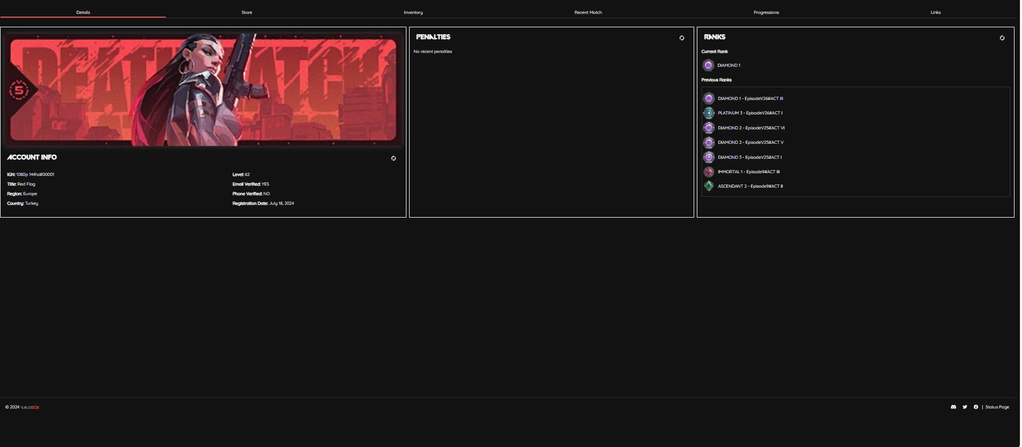Open the Status Page link
The image size is (1022, 447).
coord(997,407)
